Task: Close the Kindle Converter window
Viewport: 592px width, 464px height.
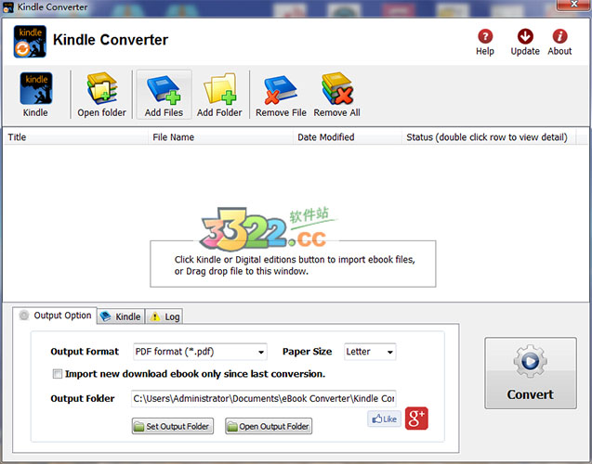Action: [x=574, y=5]
